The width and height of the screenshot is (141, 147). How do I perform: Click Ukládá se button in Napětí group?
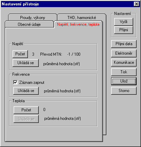point(25,63)
